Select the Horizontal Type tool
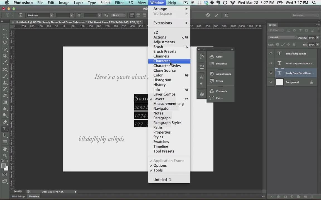Viewport: 321px width, 200px height. pyautogui.click(x=5, y=129)
